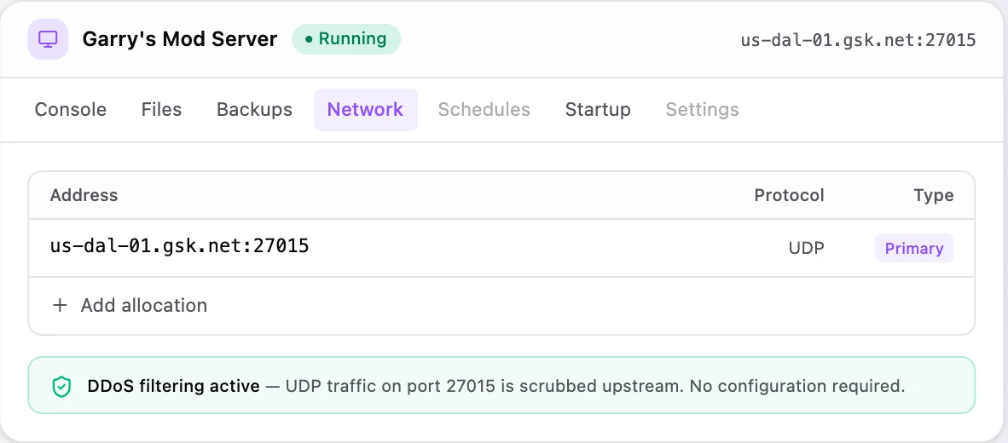Go to the Startup tab
This screenshot has height=443, width=1008.
click(598, 109)
